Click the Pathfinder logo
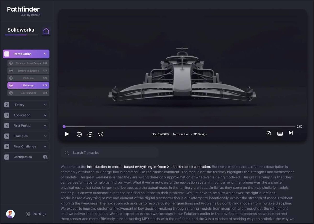 [x=23, y=9]
